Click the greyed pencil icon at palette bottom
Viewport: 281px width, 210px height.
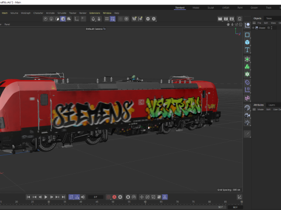tap(247, 134)
